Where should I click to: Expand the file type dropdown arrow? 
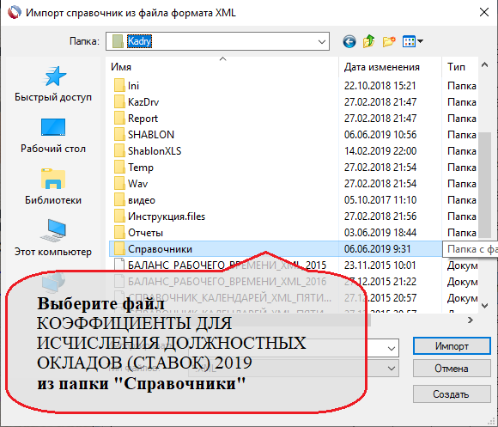point(392,369)
